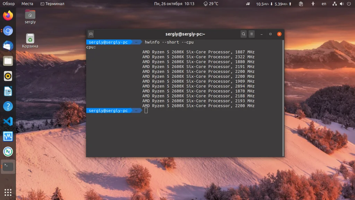
Task: Click the processor line with 1909 MHz
Action: [198, 81]
